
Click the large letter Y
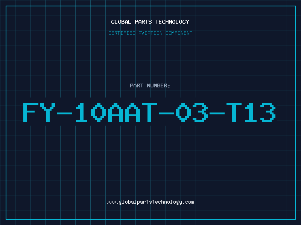click(x=48, y=112)
